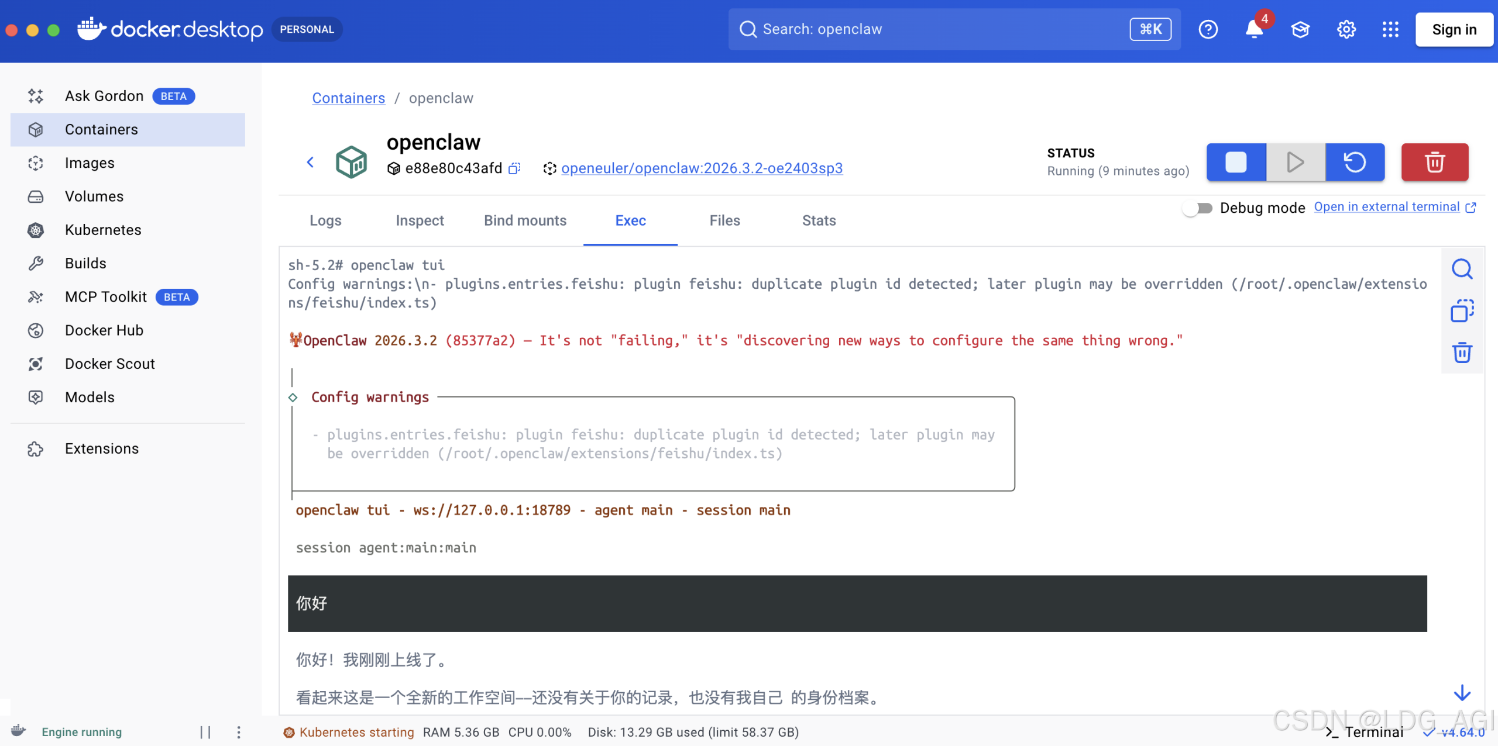Open the openeuler/openclaw:2026.3.2-oe2403sp3 image link
The width and height of the screenshot is (1498, 746).
click(702, 168)
